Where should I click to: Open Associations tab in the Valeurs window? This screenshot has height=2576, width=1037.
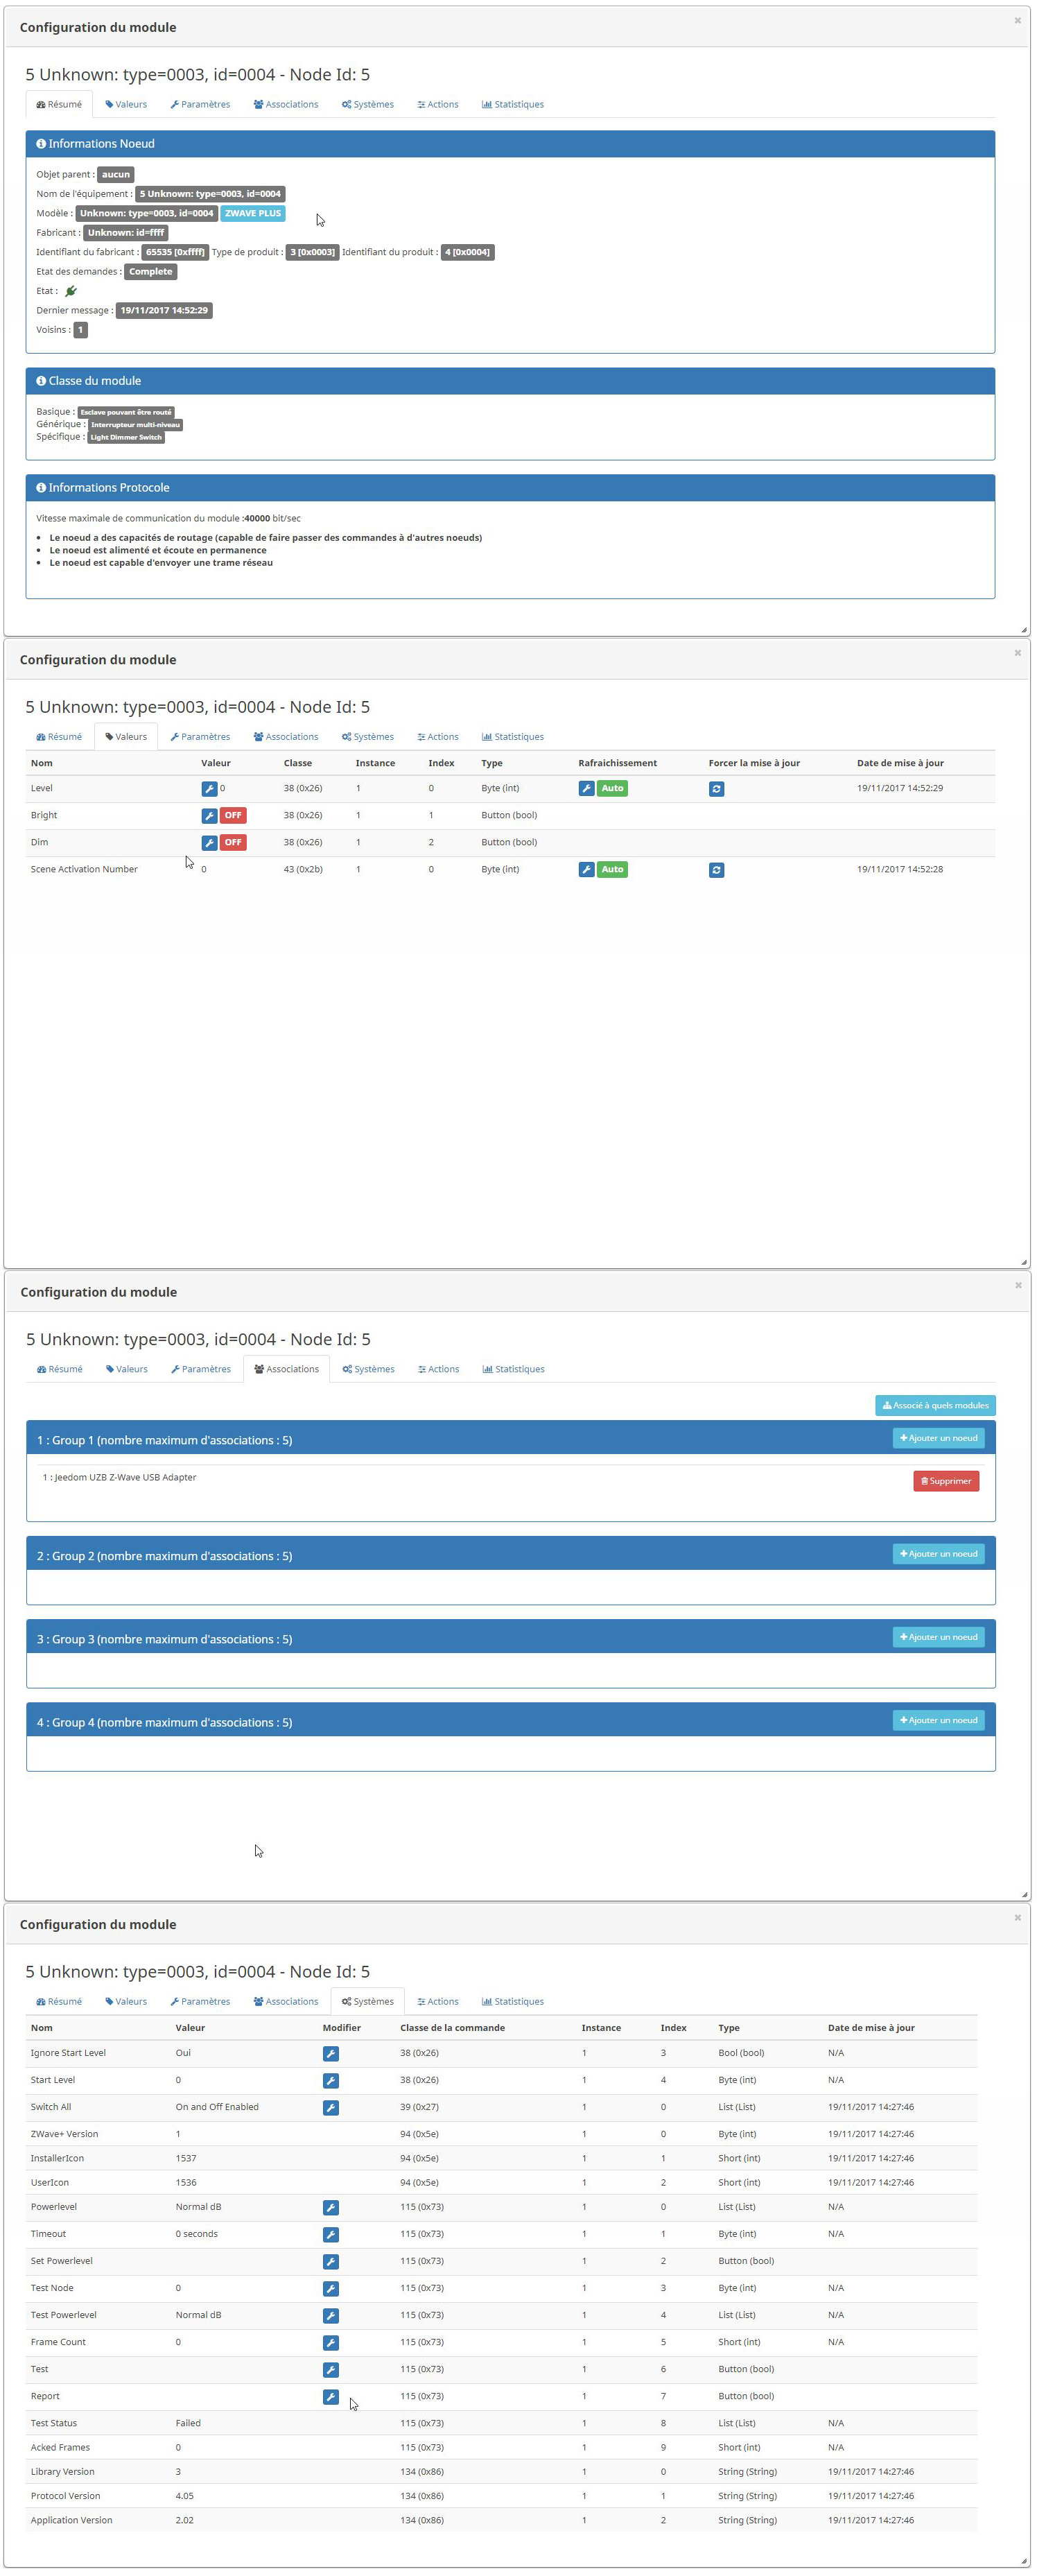[x=286, y=736]
